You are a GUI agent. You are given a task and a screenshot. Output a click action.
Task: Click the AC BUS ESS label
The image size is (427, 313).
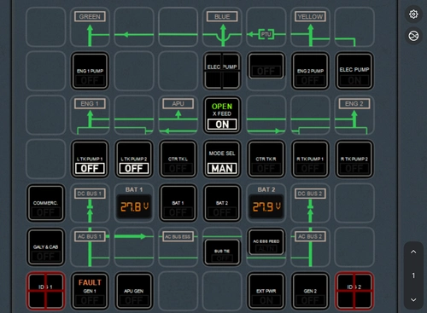pos(178,236)
